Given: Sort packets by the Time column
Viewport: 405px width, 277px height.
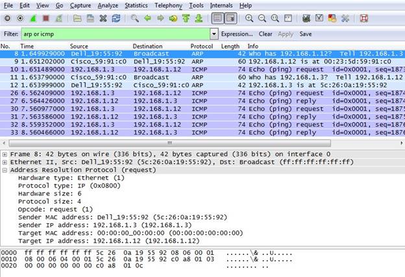Looking at the screenshot, I should pyautogui.click(x=27, y=47).
